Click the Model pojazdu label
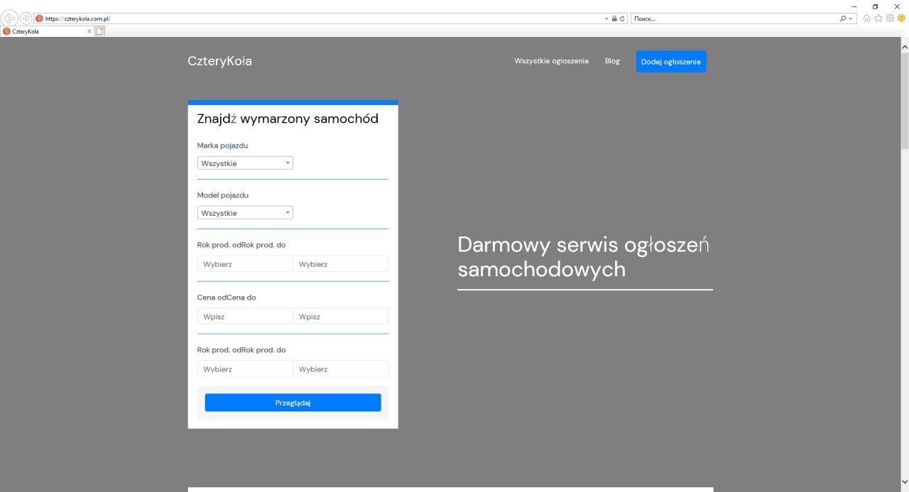 pos(223,195)
